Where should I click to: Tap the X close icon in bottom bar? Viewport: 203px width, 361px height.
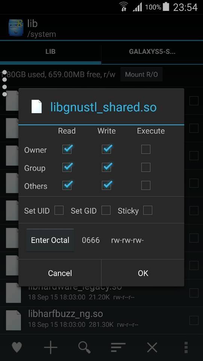click(152, 347)
